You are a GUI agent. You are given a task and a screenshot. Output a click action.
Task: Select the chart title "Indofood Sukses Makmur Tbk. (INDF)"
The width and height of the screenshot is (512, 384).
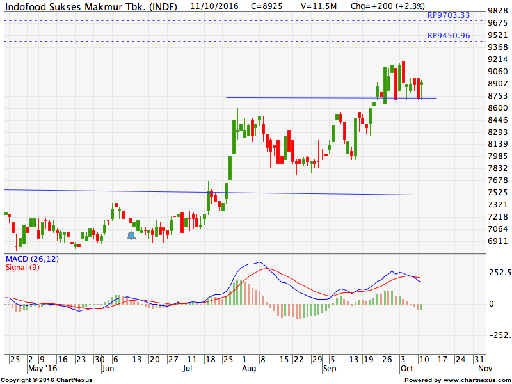pyautogui.click(x=91, y=6)
